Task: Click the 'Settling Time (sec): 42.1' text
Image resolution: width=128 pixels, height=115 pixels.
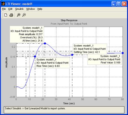Action: 87,52
